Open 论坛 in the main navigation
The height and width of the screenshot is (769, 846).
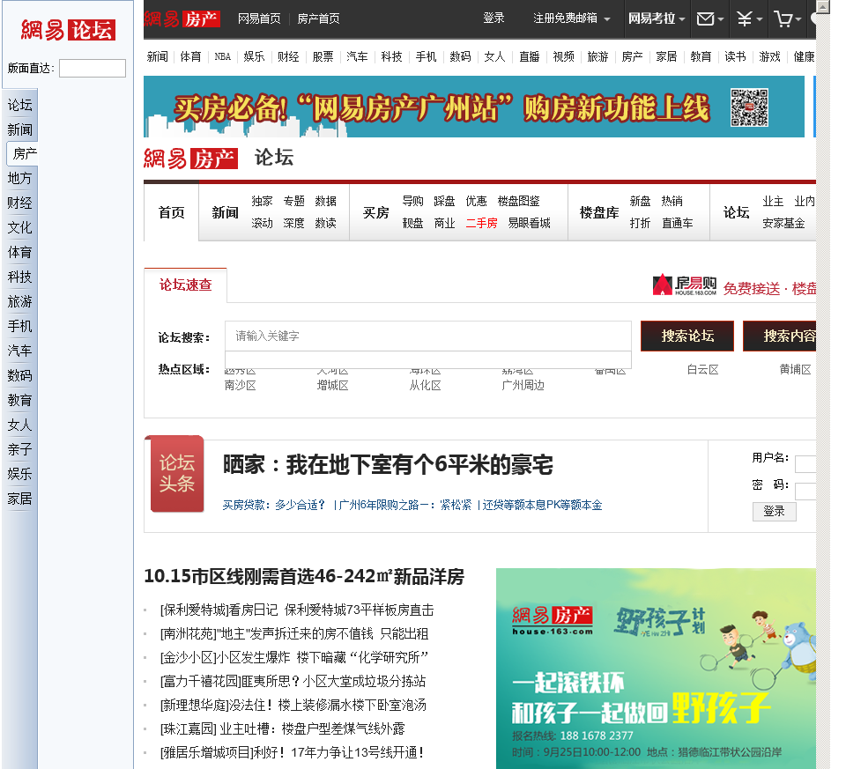point(736,212)
